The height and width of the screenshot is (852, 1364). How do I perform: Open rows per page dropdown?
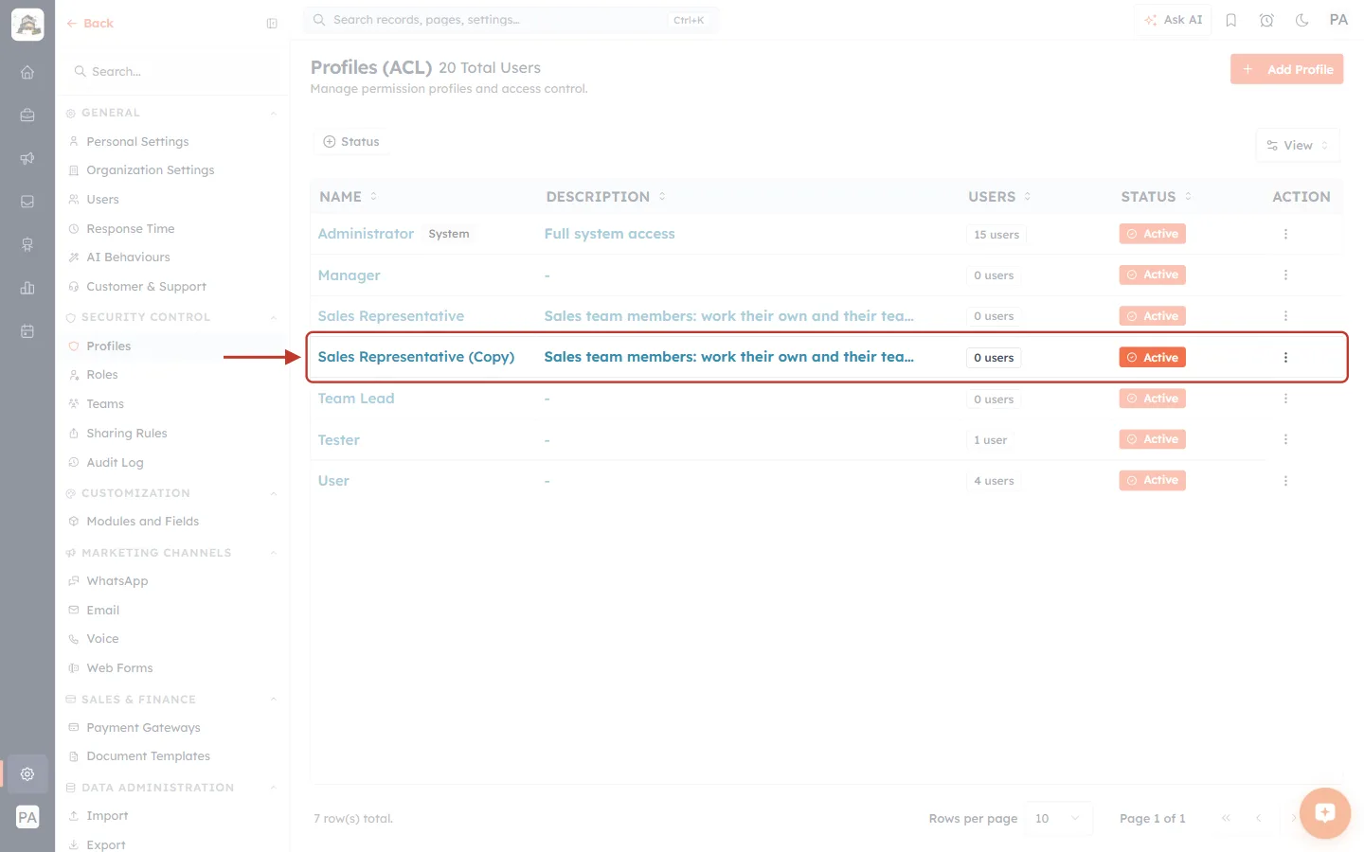(1058, 818)
